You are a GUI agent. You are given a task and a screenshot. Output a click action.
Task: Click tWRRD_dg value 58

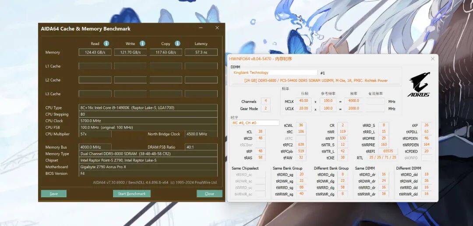tap(342, 188)
